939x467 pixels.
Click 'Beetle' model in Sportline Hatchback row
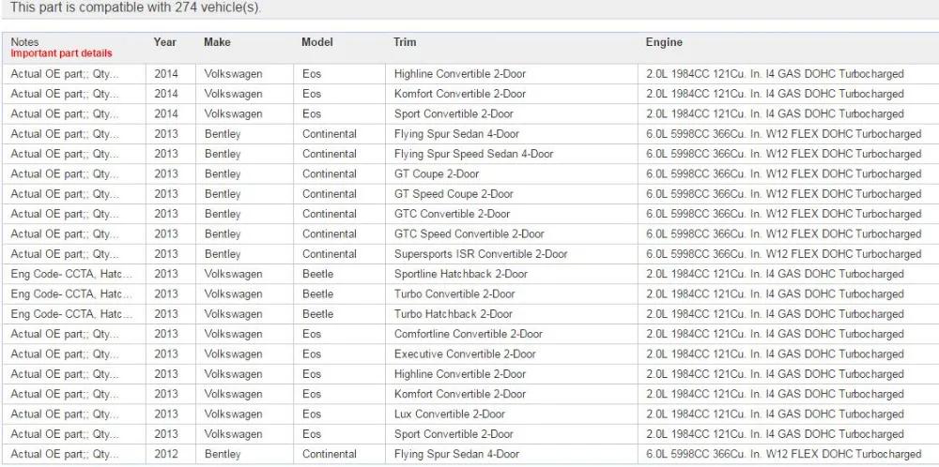[x=318, y=274]
